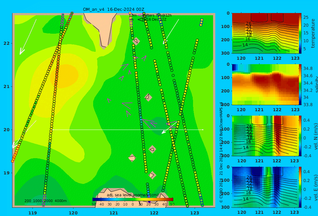Screen dimensions: 318x216
Task: Click the vertical CSIRO BoM OceanMAPS copyright text
Action: pos(221,152)
